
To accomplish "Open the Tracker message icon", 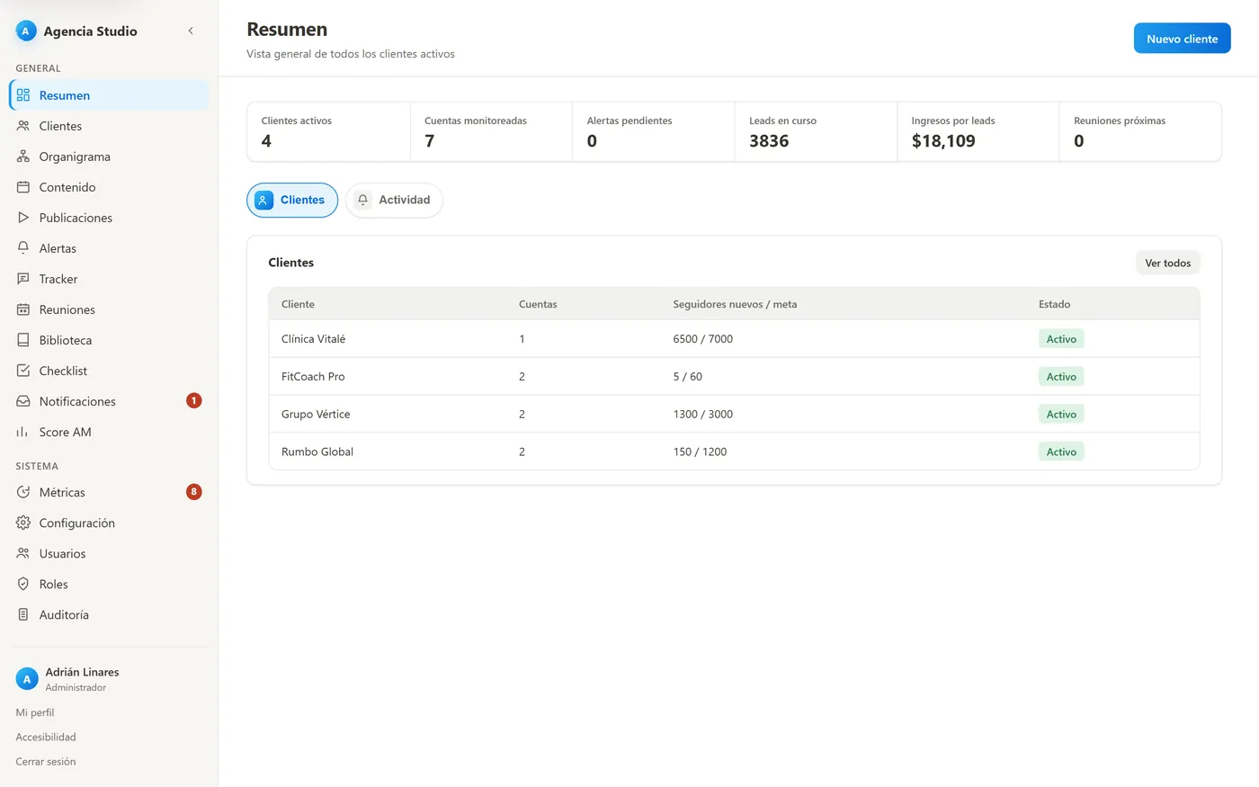I will click(x=23, y=279).
